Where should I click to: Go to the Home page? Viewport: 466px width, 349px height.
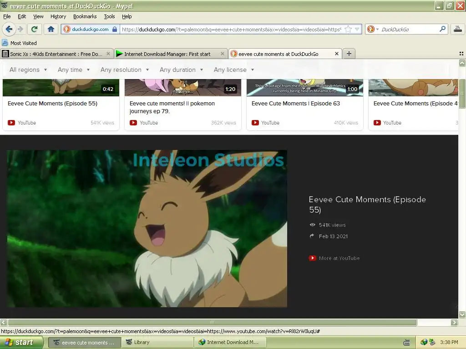coord(51,29)
